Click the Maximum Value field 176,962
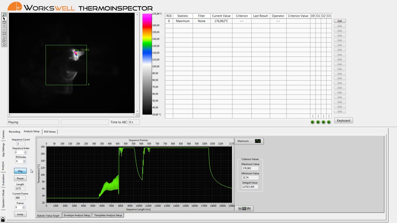 (x=251, y=168)
